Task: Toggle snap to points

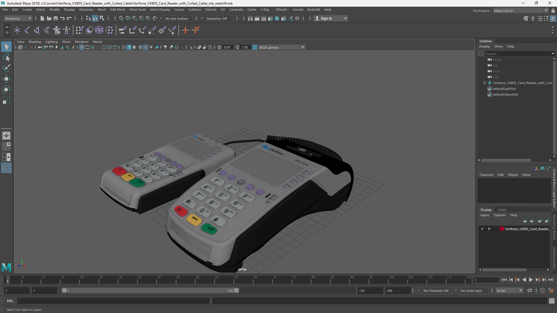Action: click(x=135, y=18)
